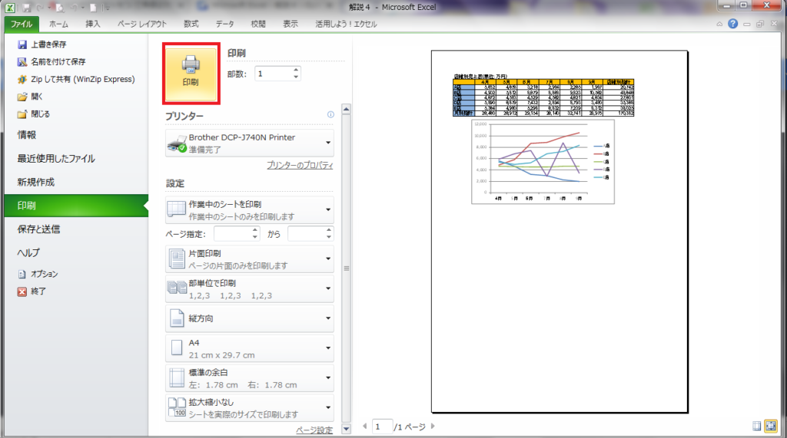Increase the 部数 copies count
Viewport: 787px width, 438px height.
[x=296, y=70]
